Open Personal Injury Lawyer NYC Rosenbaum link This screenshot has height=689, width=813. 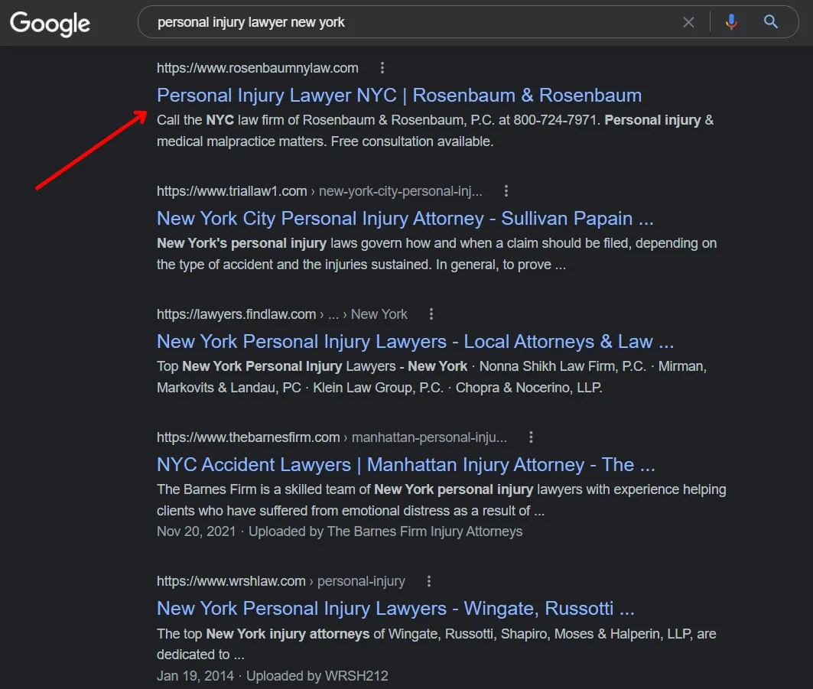pyautogui.click(x=399, y=96)
